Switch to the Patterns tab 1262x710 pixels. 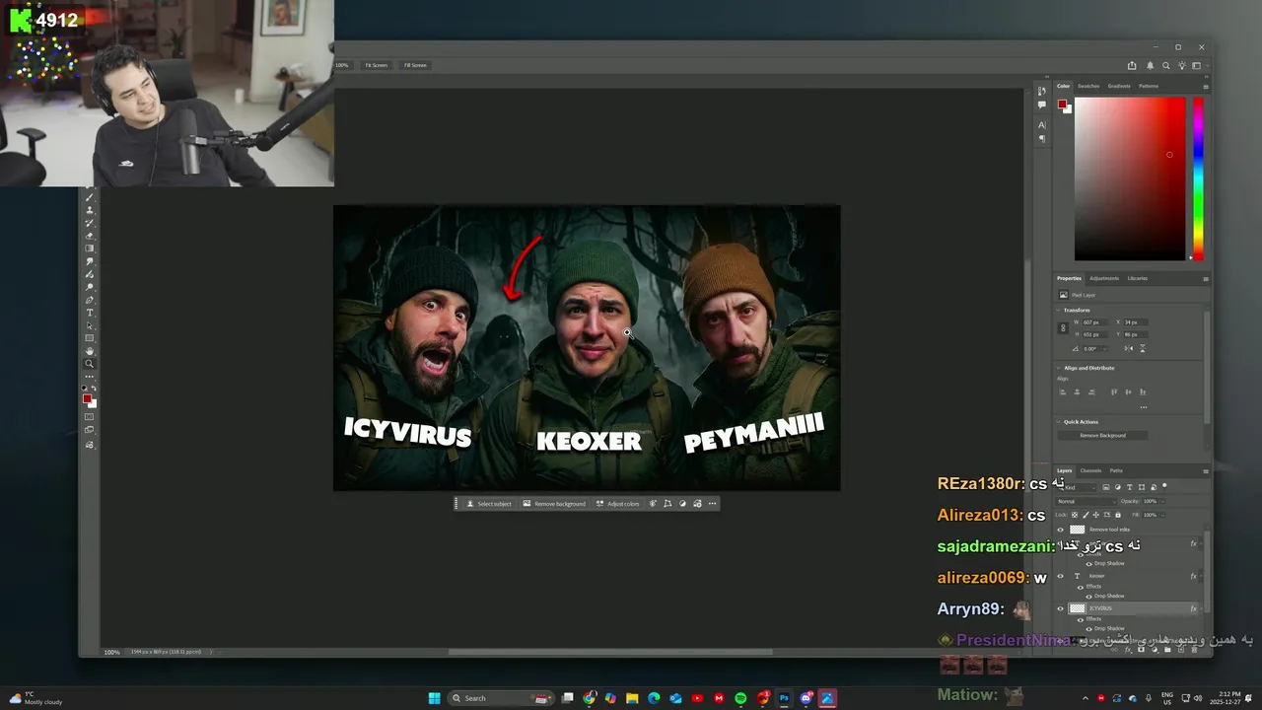click(x=1149, y=86)
